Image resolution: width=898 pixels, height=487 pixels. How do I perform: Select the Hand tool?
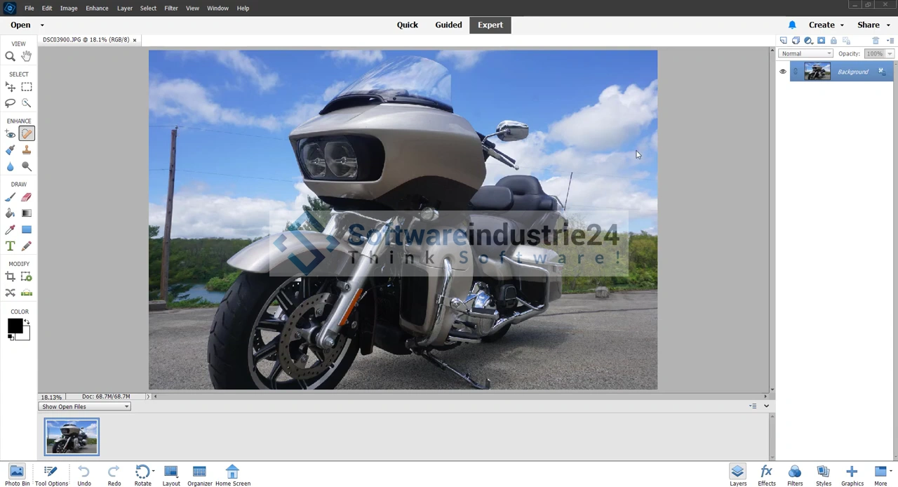click(x=27, y=56)
